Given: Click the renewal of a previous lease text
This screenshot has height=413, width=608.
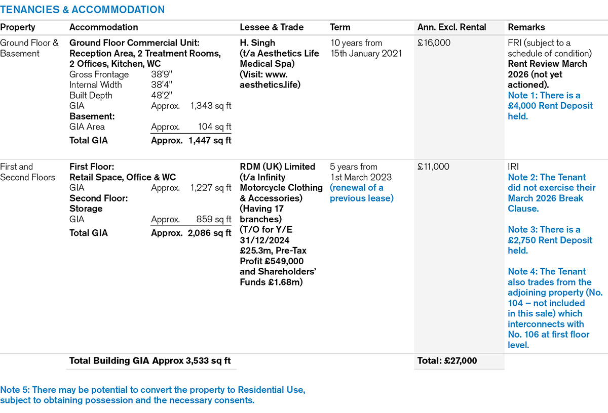Looking at the screenshot, I should [x=361, y=193].
